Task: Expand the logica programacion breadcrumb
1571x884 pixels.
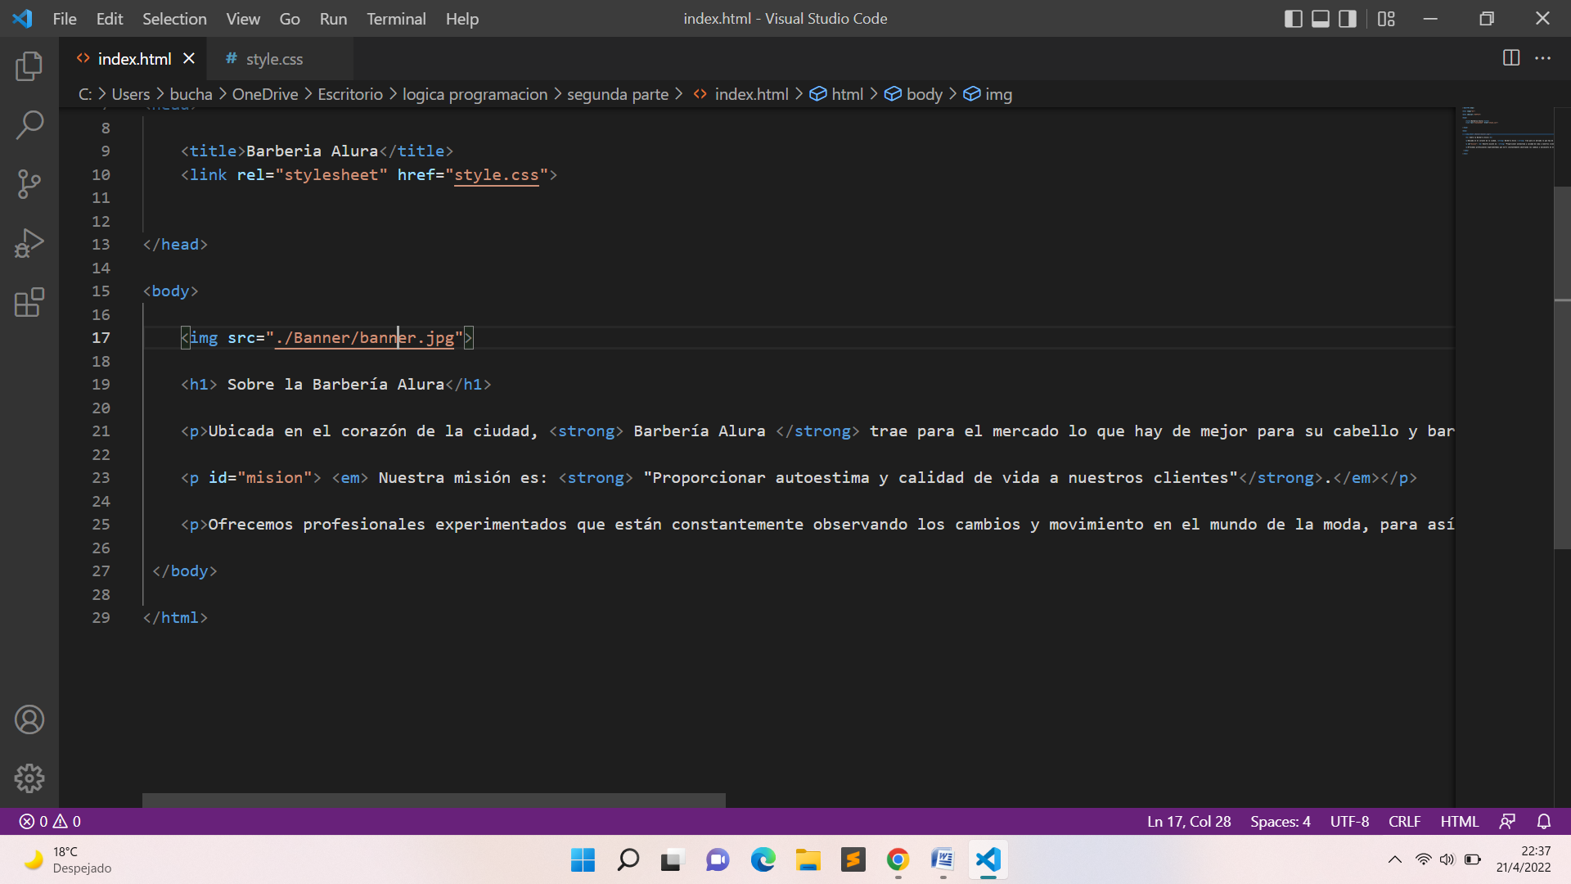Action: [x=475, y=94]
